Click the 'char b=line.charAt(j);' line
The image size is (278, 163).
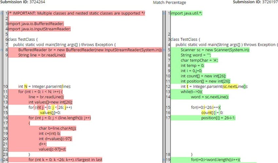point(58,128)
